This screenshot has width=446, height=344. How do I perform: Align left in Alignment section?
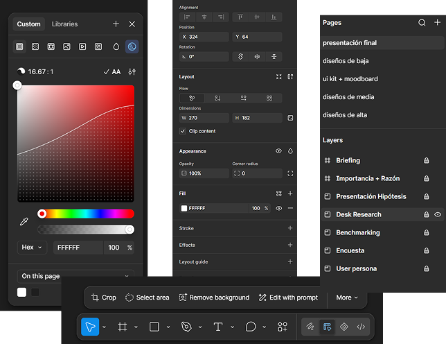187,17
